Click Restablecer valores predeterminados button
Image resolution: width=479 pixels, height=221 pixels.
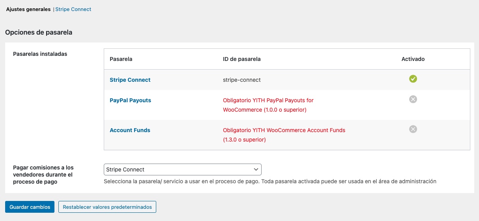tap(107, 207)
